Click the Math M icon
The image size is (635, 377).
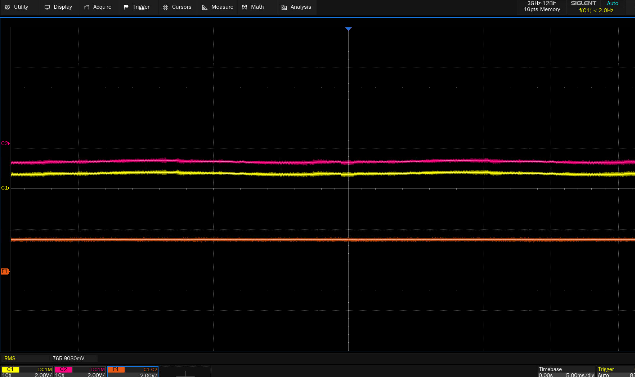point(245,7)
